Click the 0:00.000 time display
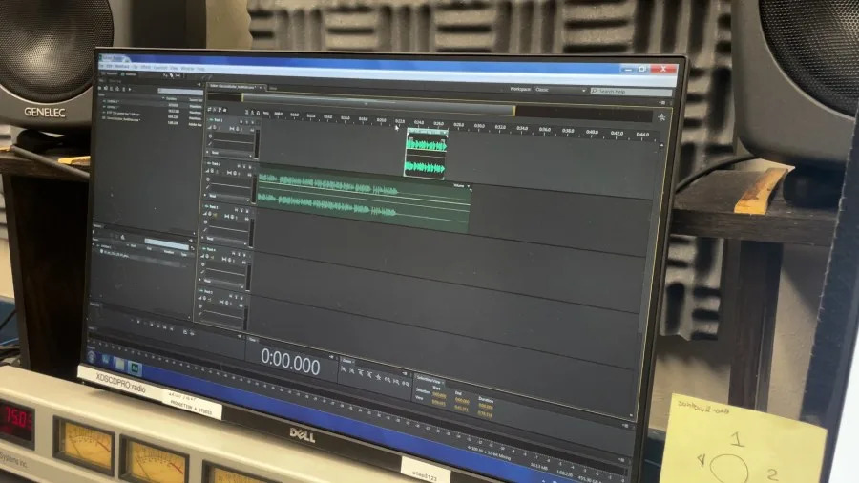 tap(290, 362)
